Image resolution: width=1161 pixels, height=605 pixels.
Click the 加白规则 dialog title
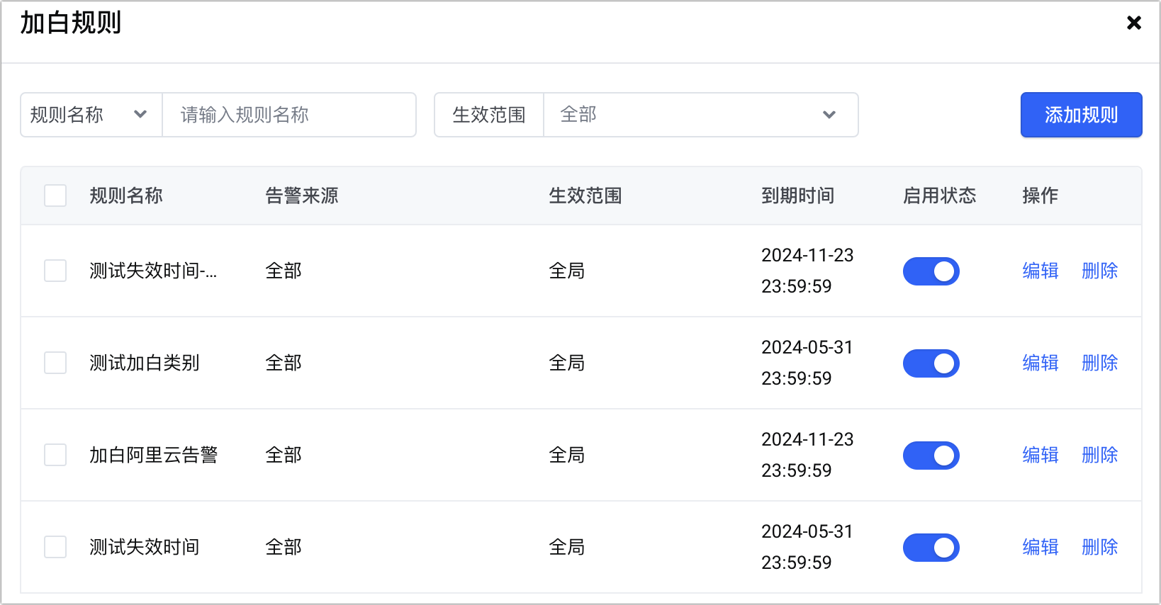[x=71, y=23]
